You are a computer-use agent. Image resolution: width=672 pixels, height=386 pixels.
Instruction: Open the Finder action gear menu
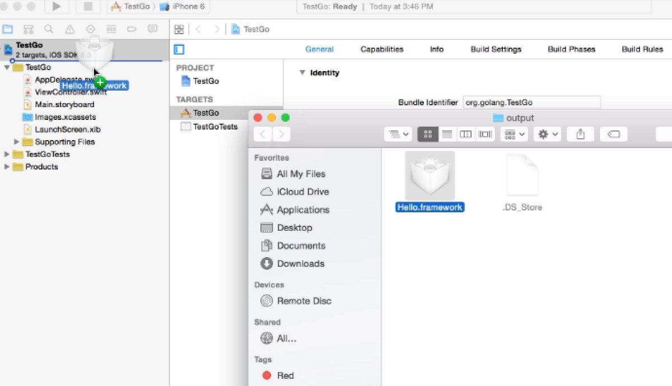(547, 134)
